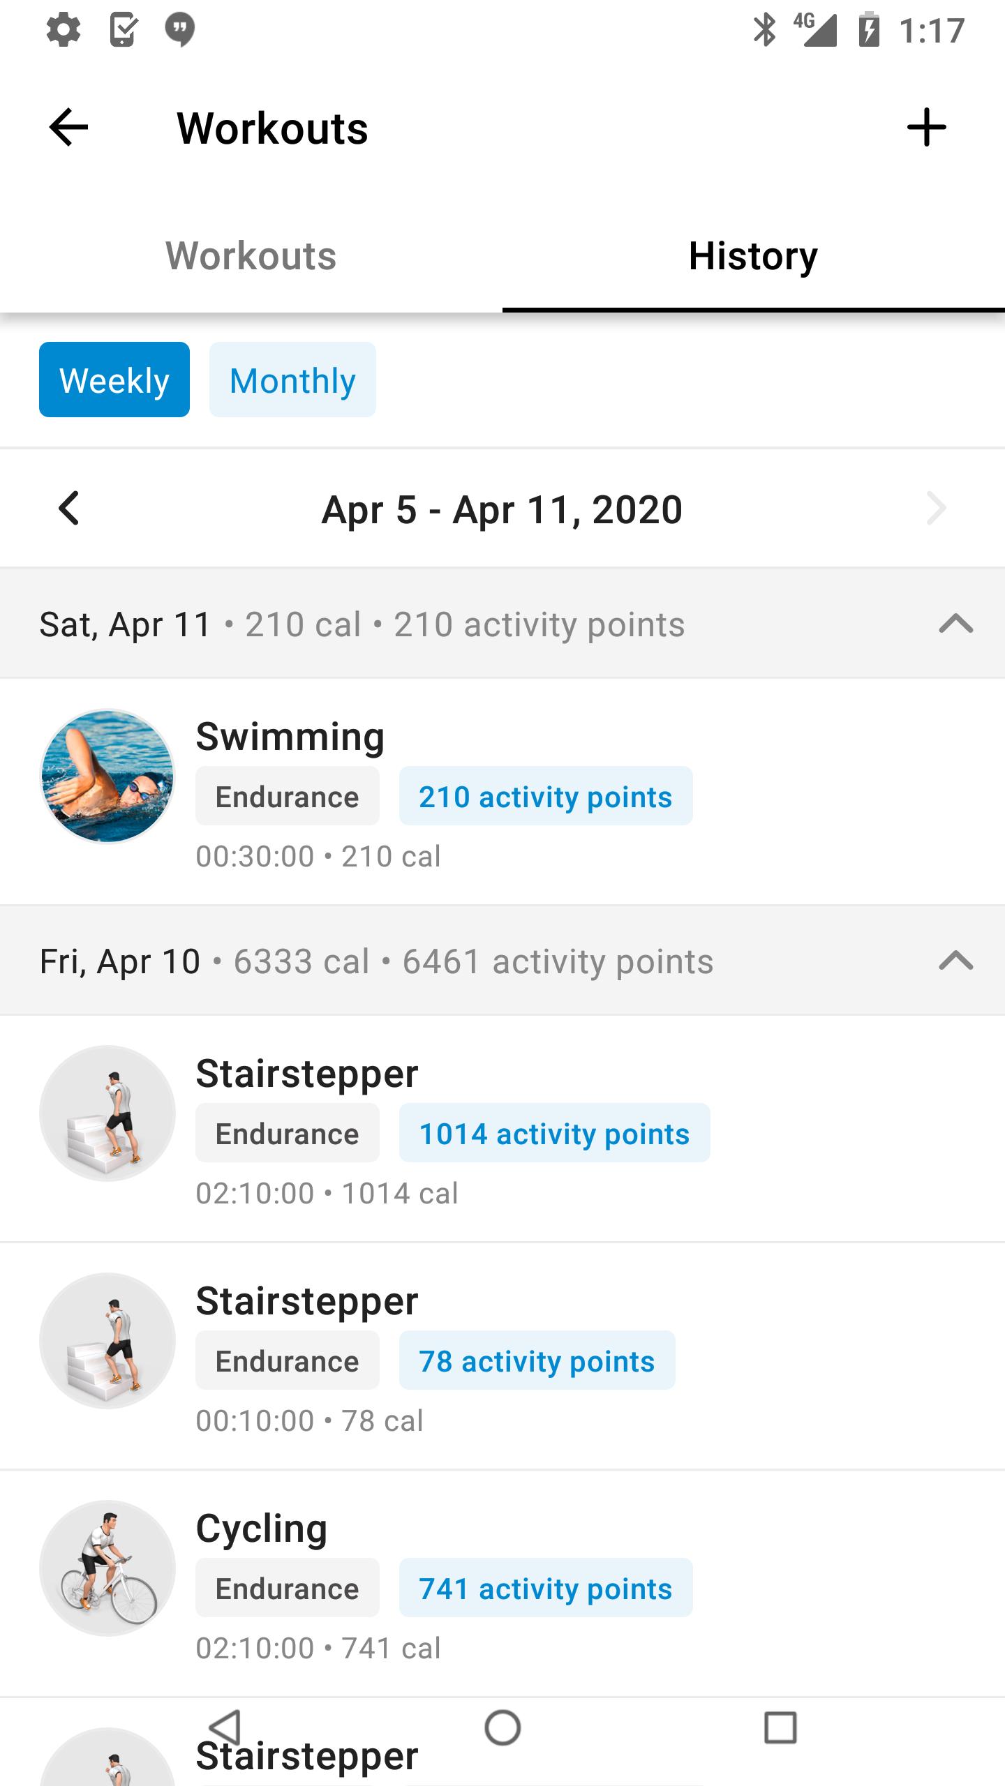The image size is (1005, 1786).
Task: Add a new workout with plus icon
Action: coord(926,128)
